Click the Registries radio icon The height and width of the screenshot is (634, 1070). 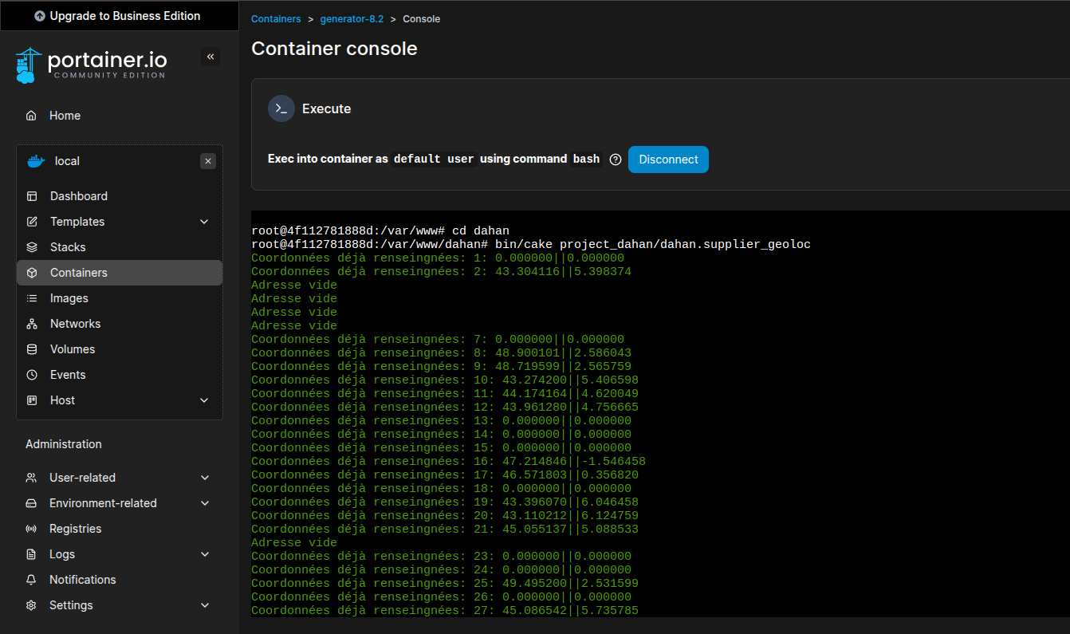tap(31, 529)
